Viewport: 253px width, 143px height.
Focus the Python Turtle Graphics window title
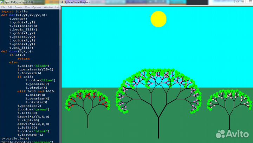click(x=77, y=2)
